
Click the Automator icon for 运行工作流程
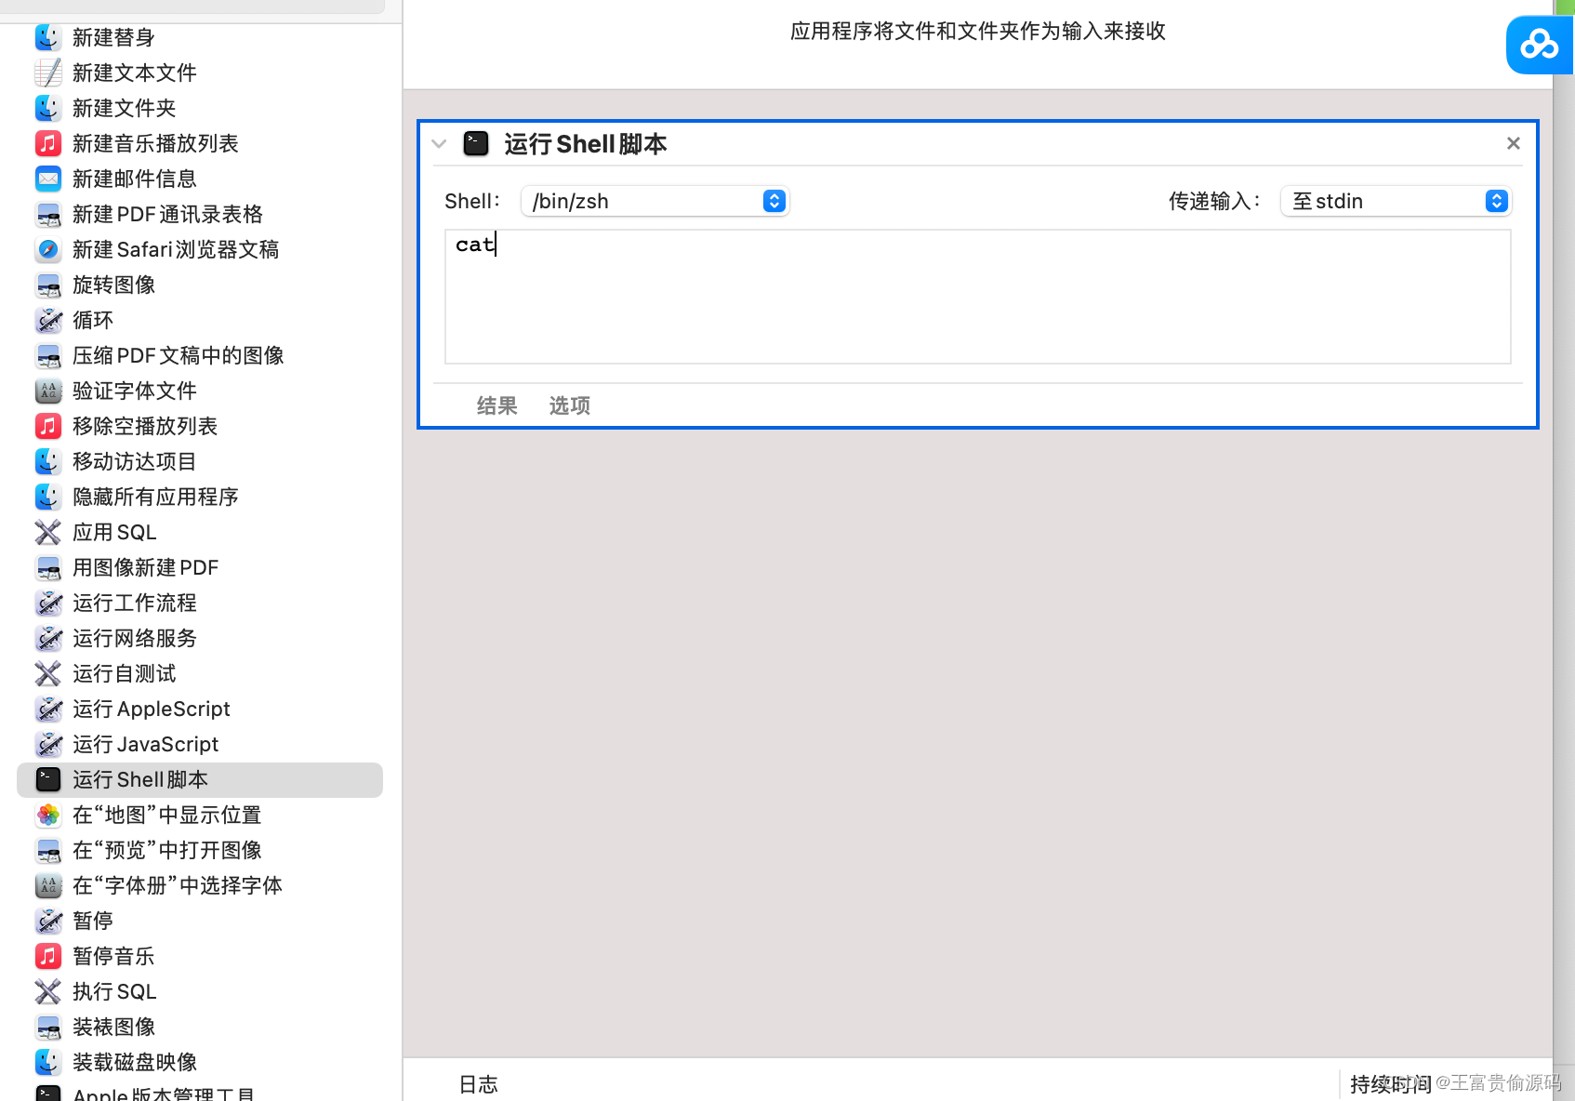coord(48,603)
